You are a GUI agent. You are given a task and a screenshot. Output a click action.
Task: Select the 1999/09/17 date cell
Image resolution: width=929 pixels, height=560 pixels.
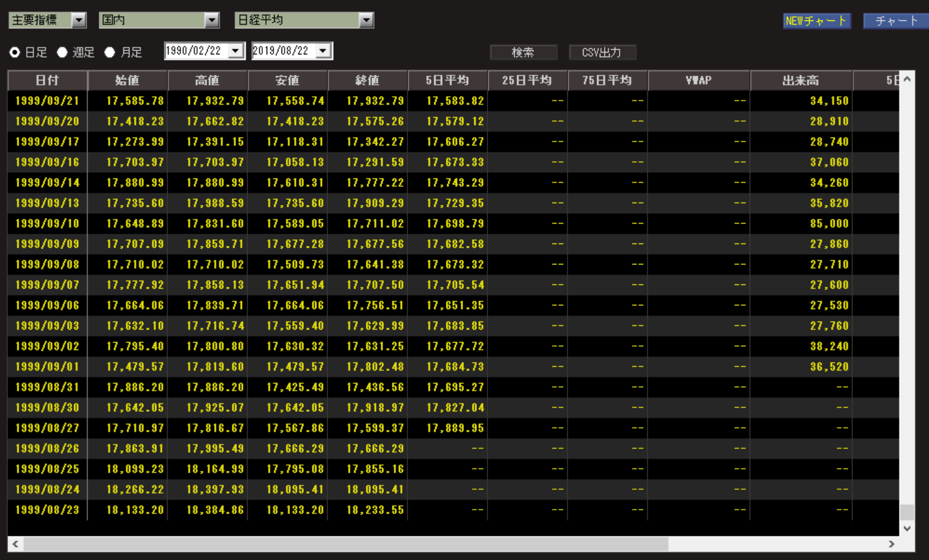[47, 142]
